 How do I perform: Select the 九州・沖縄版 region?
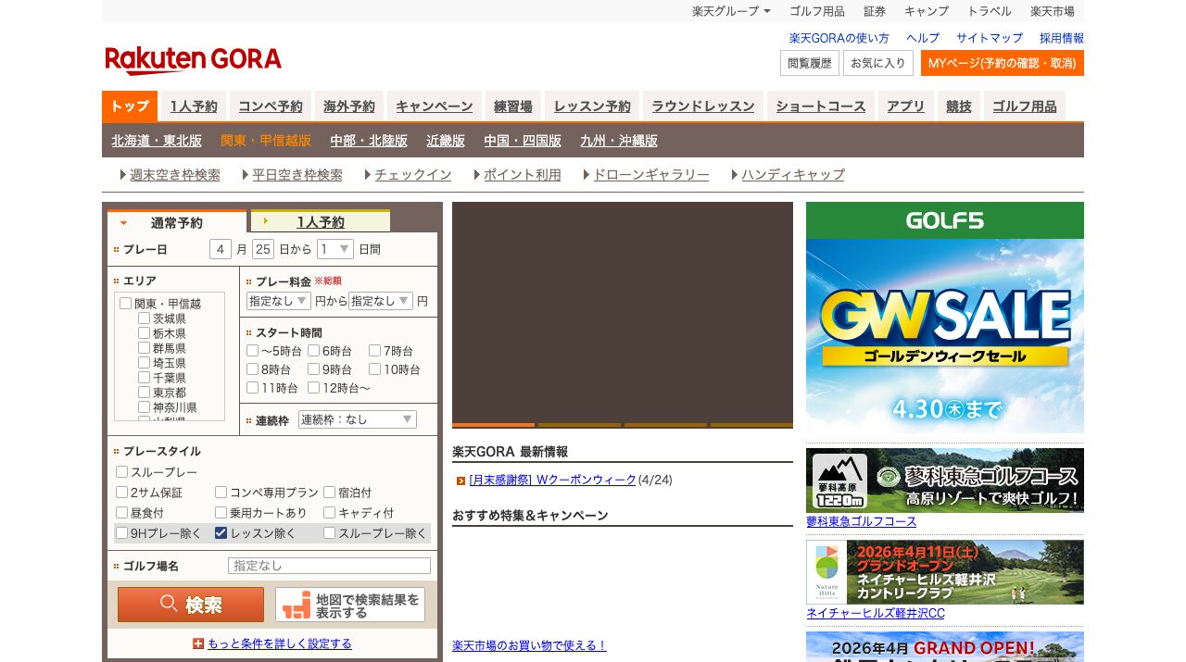coord(619,141)
